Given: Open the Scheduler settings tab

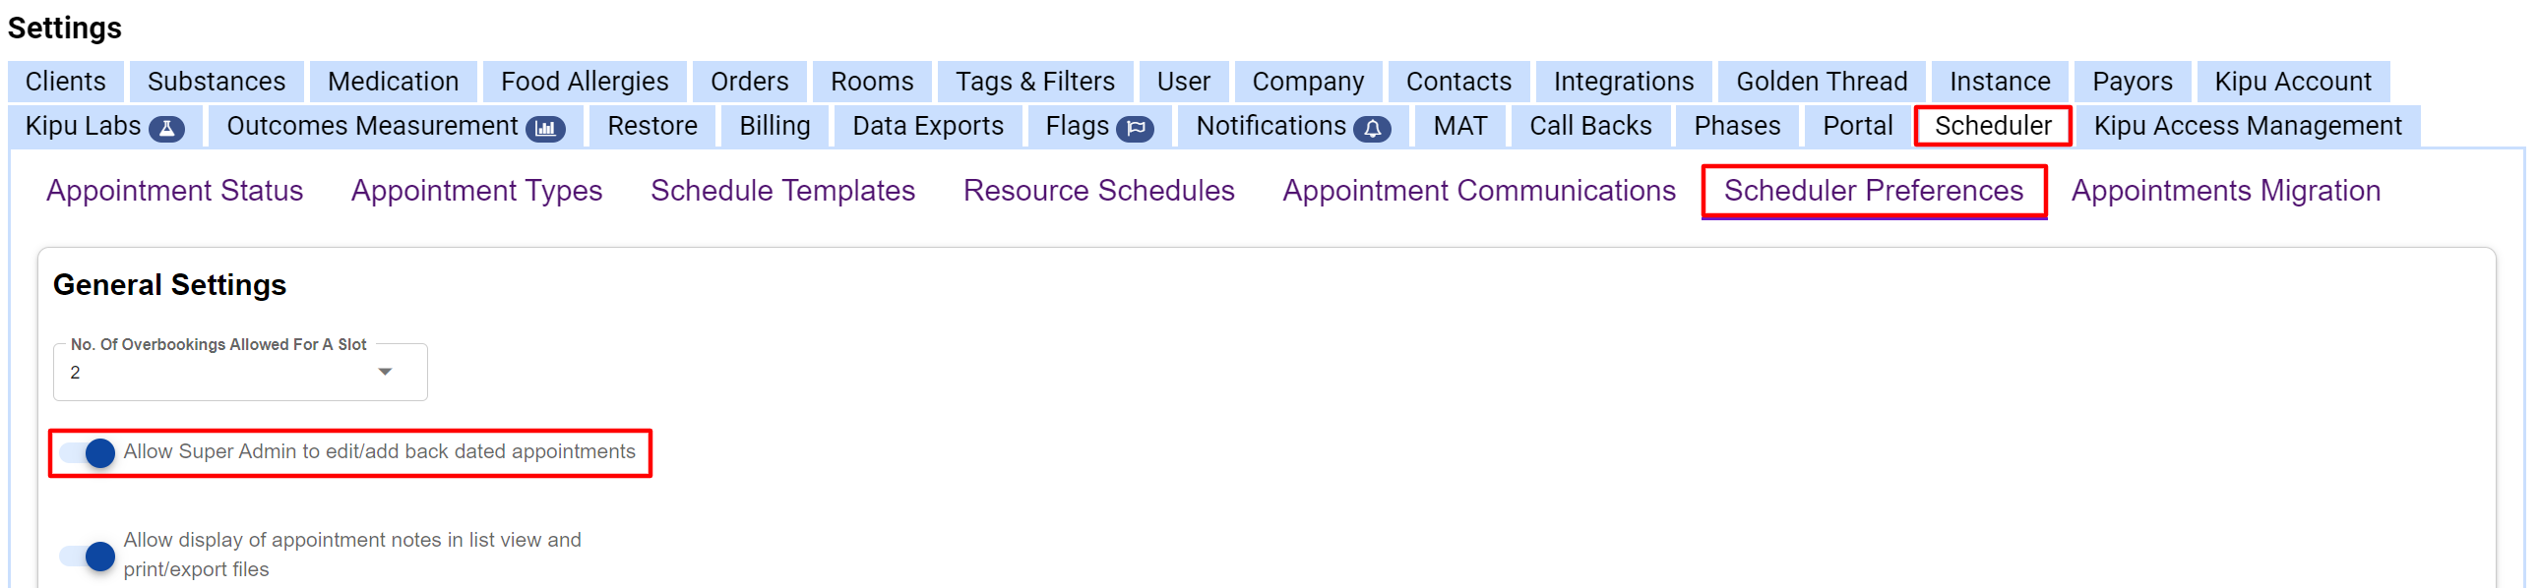Looking at the screenshot, I should coord(1992,126).
